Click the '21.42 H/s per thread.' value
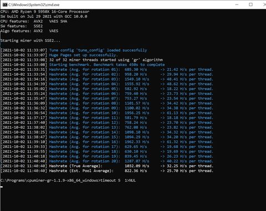Screen dimensions: 266x211 (x=190, y=70)
